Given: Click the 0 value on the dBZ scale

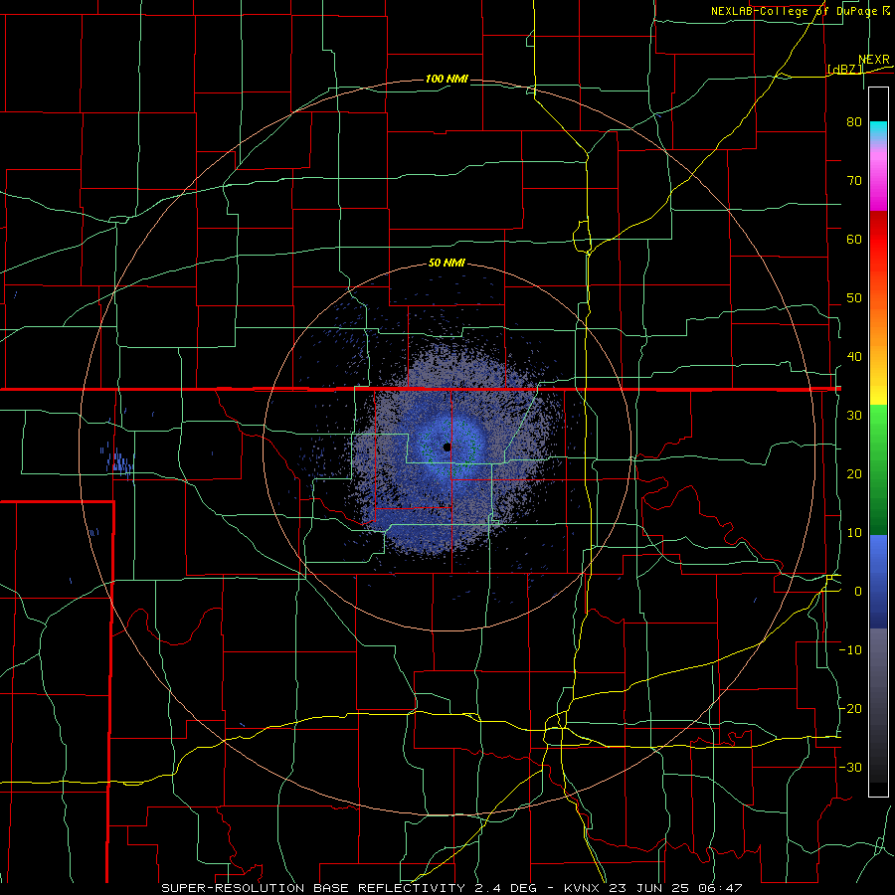Looking at the screenshot, I should pos(858,592).
